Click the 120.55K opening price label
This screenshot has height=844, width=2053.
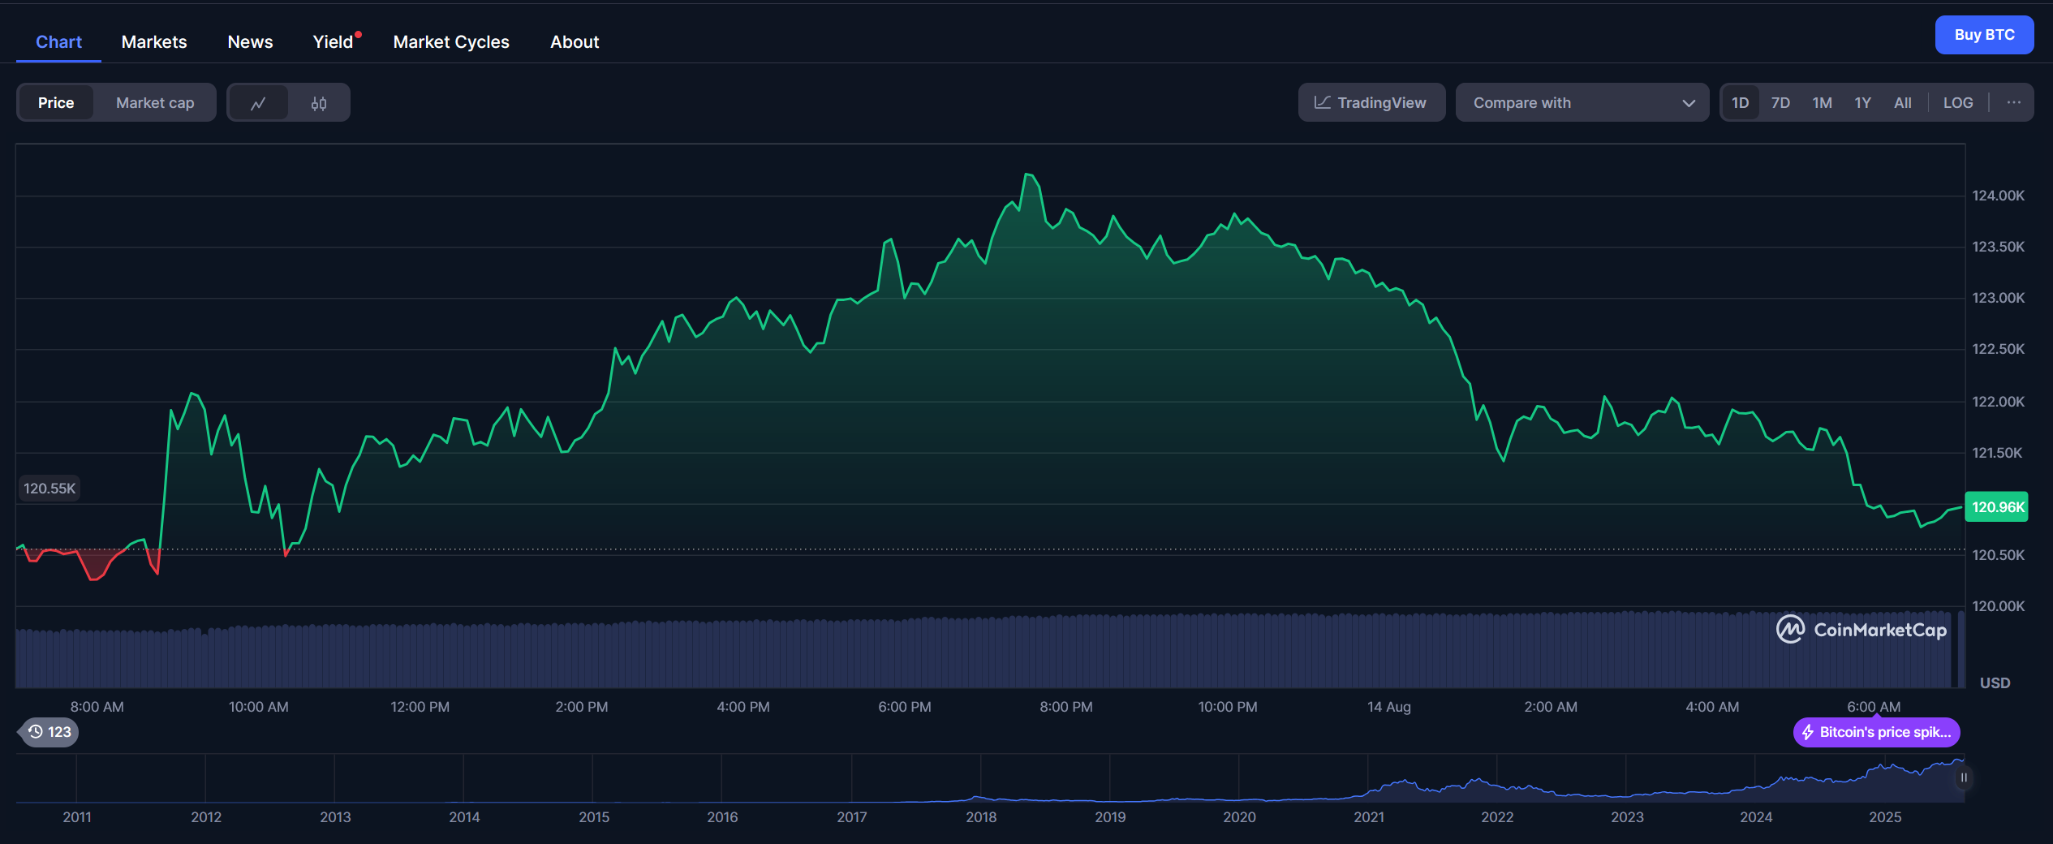coord(49,489)
